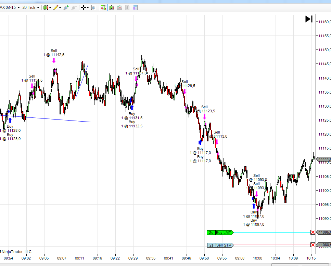
Task: Select the pencil drawing tools icon
Action: tap(55, 8)
